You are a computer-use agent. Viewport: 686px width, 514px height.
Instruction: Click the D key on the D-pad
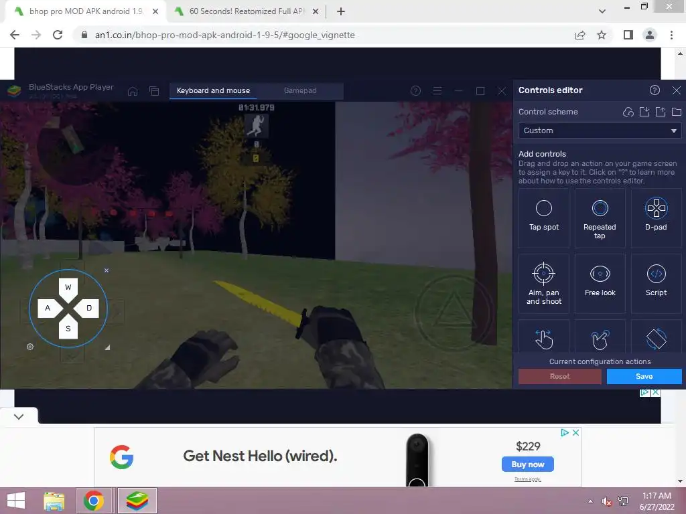coord(89,308)
